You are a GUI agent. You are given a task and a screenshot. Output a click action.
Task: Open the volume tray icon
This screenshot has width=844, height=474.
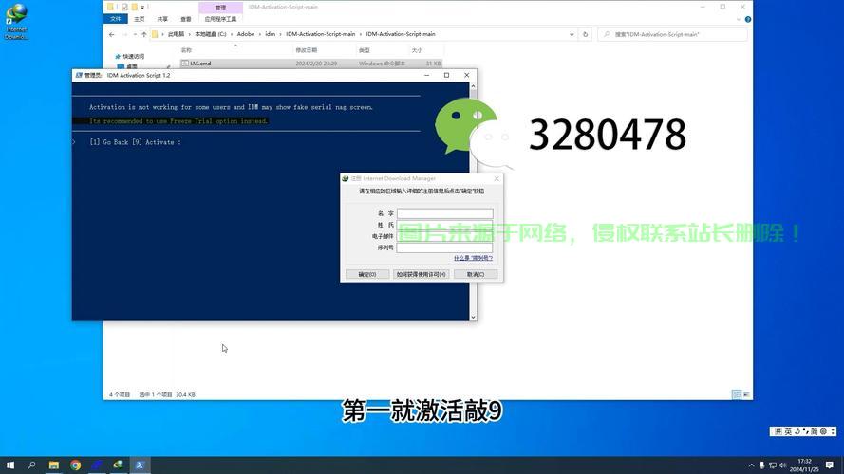[782, 465]
